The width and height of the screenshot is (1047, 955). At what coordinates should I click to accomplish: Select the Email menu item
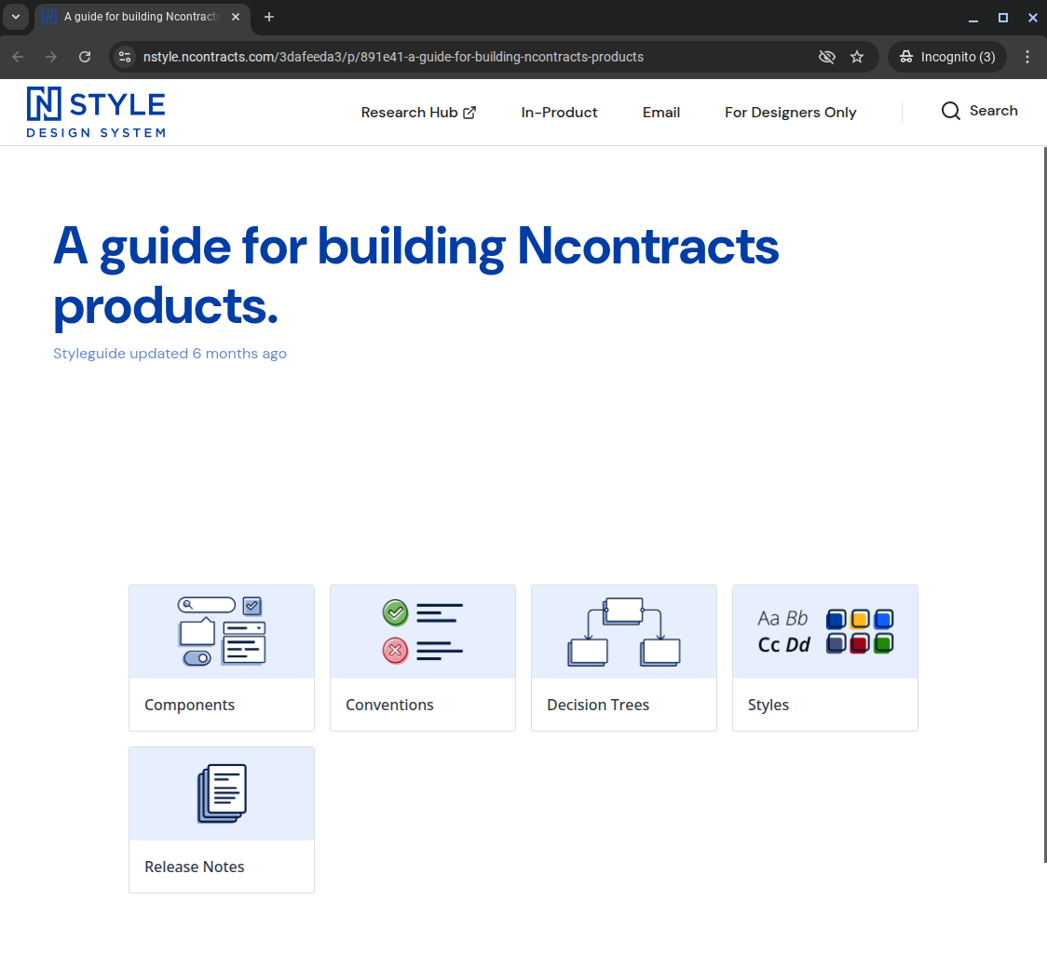pyautogui.click(x=661, y=113)
